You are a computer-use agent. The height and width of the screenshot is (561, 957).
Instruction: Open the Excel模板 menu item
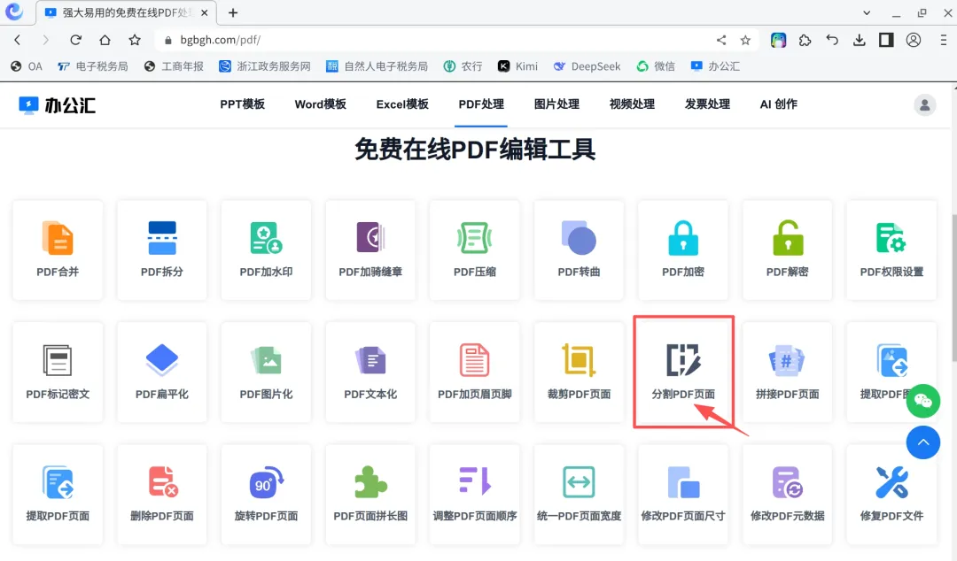[402, 104]
